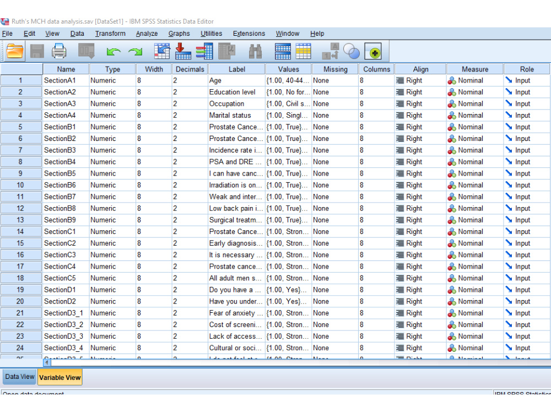Recall recently used dialogs icon

click(86, 51)
